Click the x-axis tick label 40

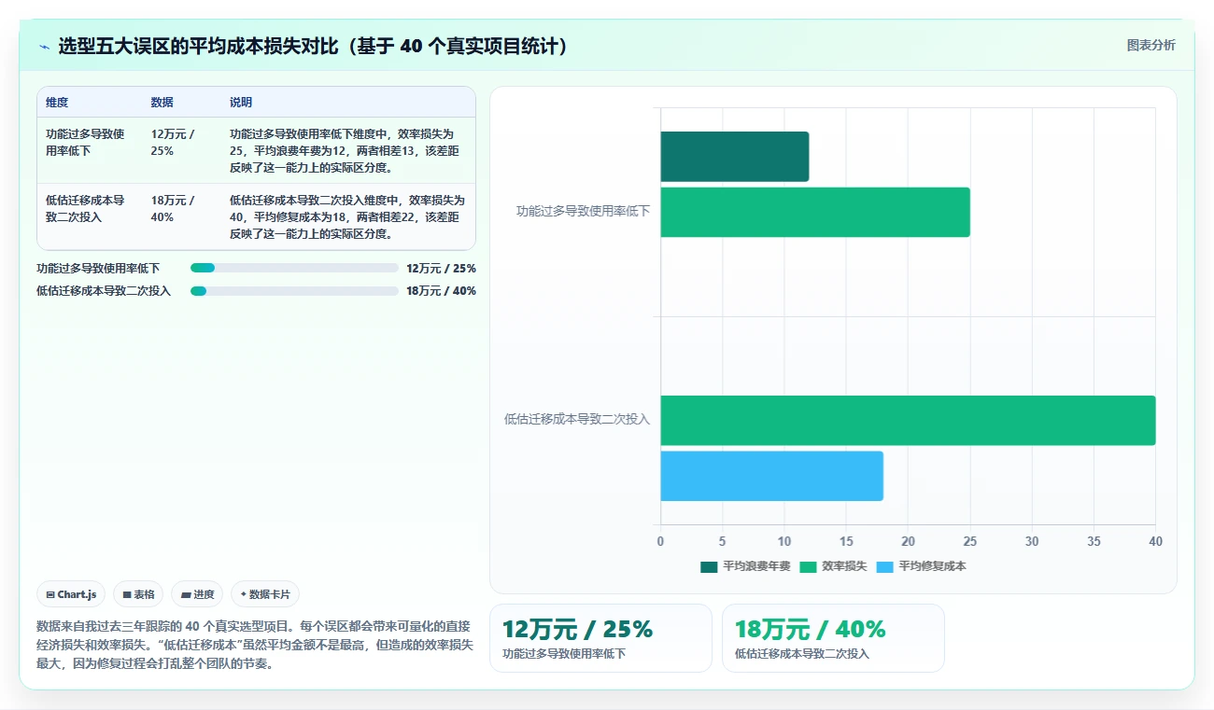click(x=1155, y=541)
